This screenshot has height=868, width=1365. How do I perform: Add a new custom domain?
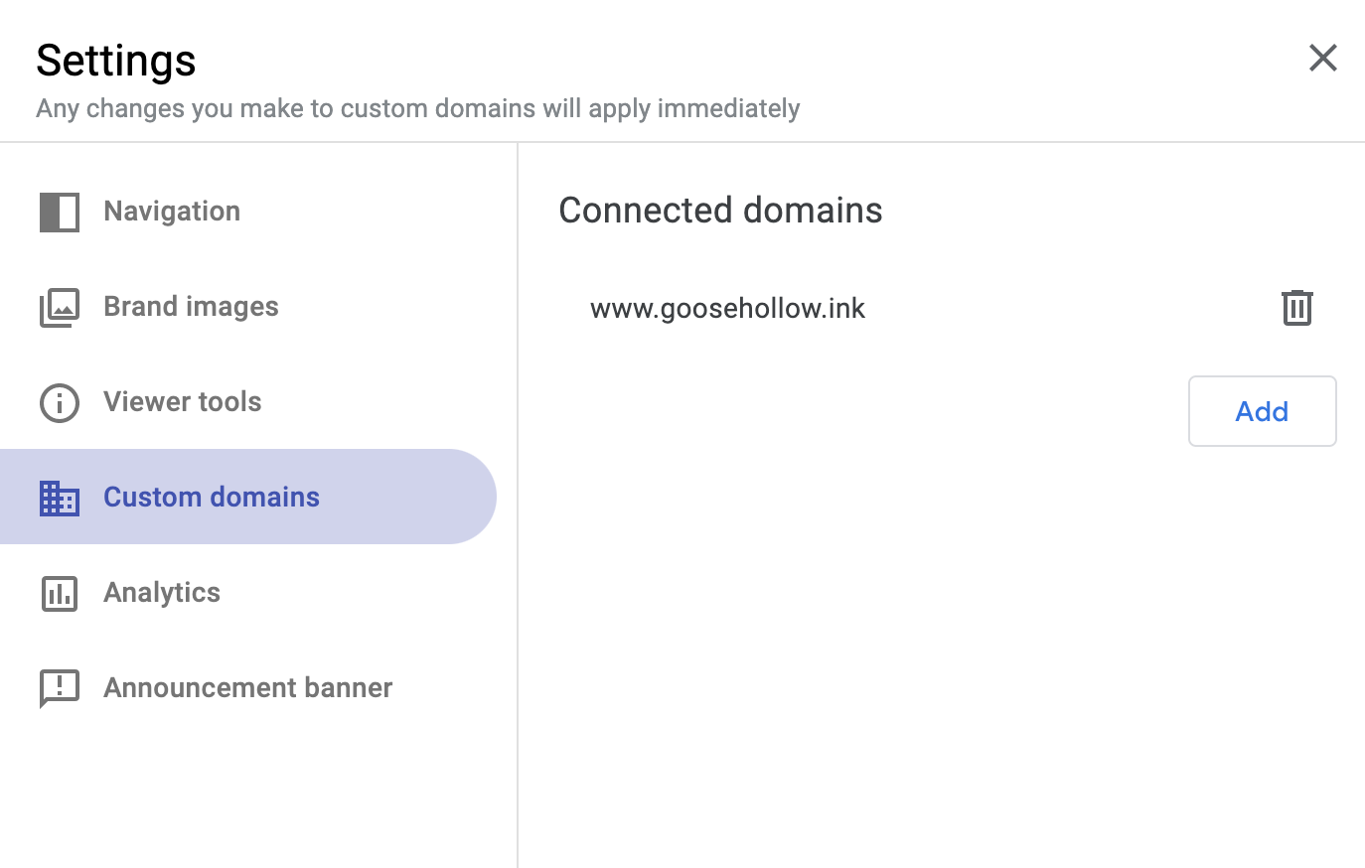point(1262,411)
